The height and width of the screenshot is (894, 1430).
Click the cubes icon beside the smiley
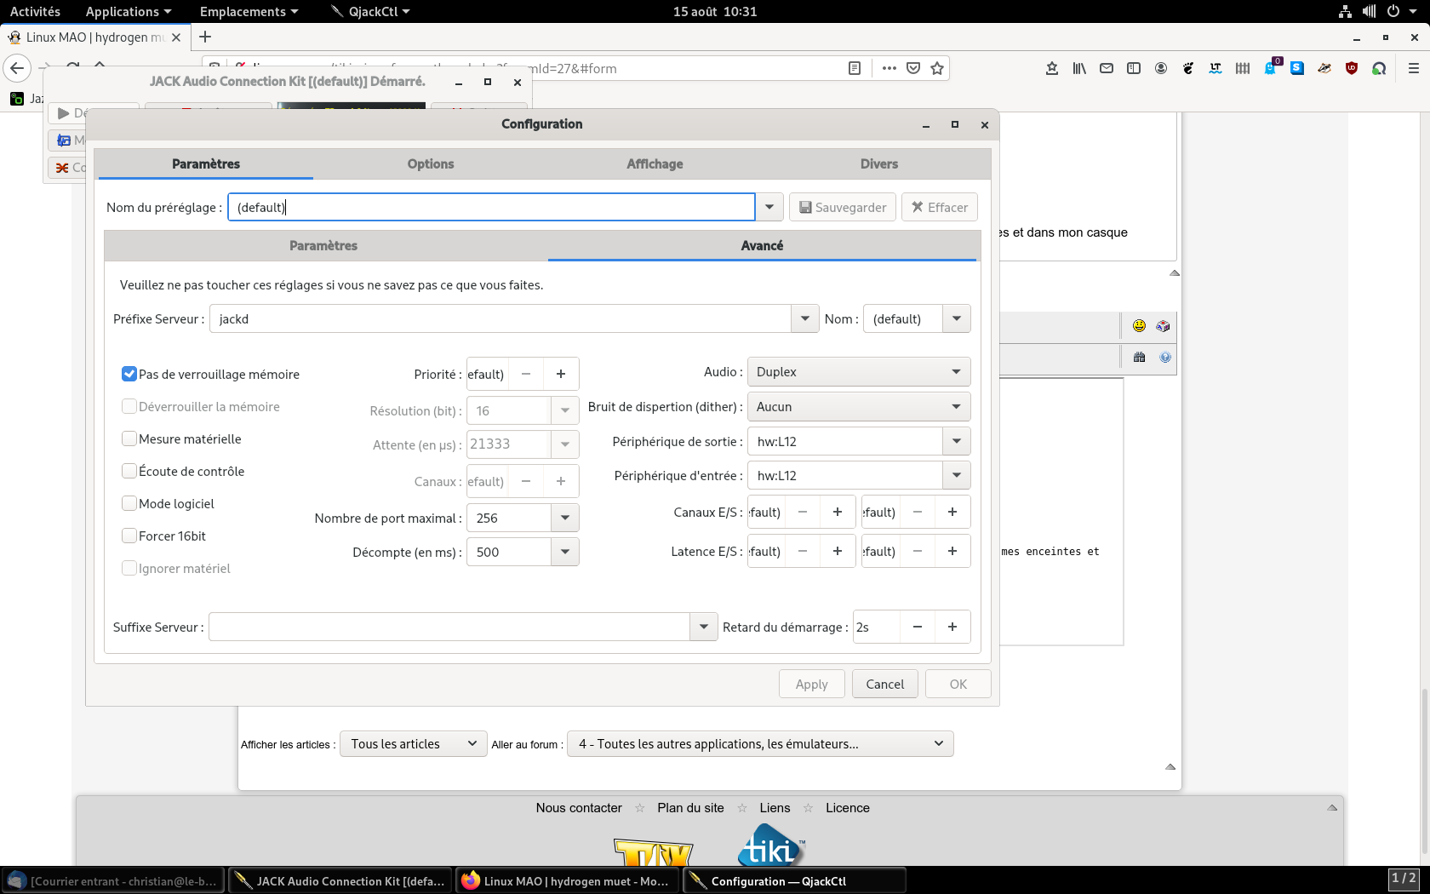(x=1164, y=325)
